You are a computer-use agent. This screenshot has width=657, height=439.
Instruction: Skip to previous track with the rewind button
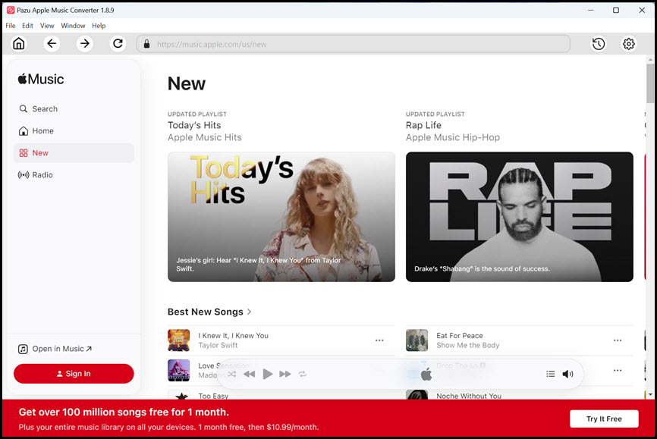point(250,374)
